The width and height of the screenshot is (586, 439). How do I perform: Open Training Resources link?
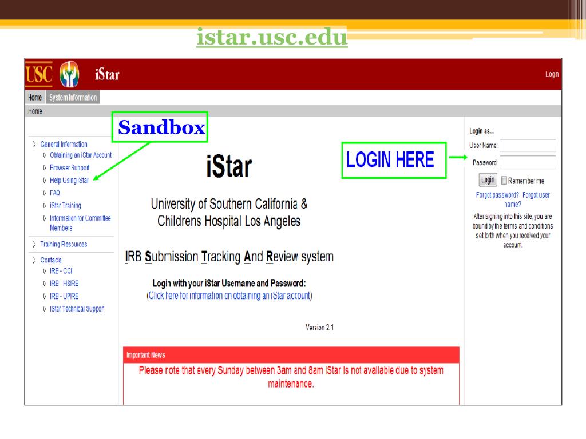point(64,244)
